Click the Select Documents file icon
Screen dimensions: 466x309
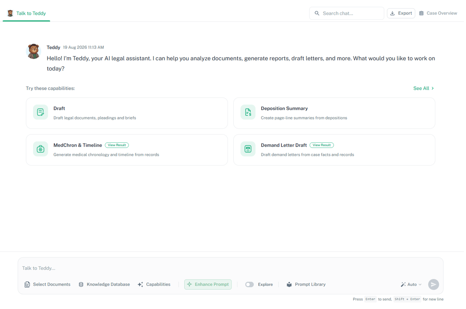point(27,285)
